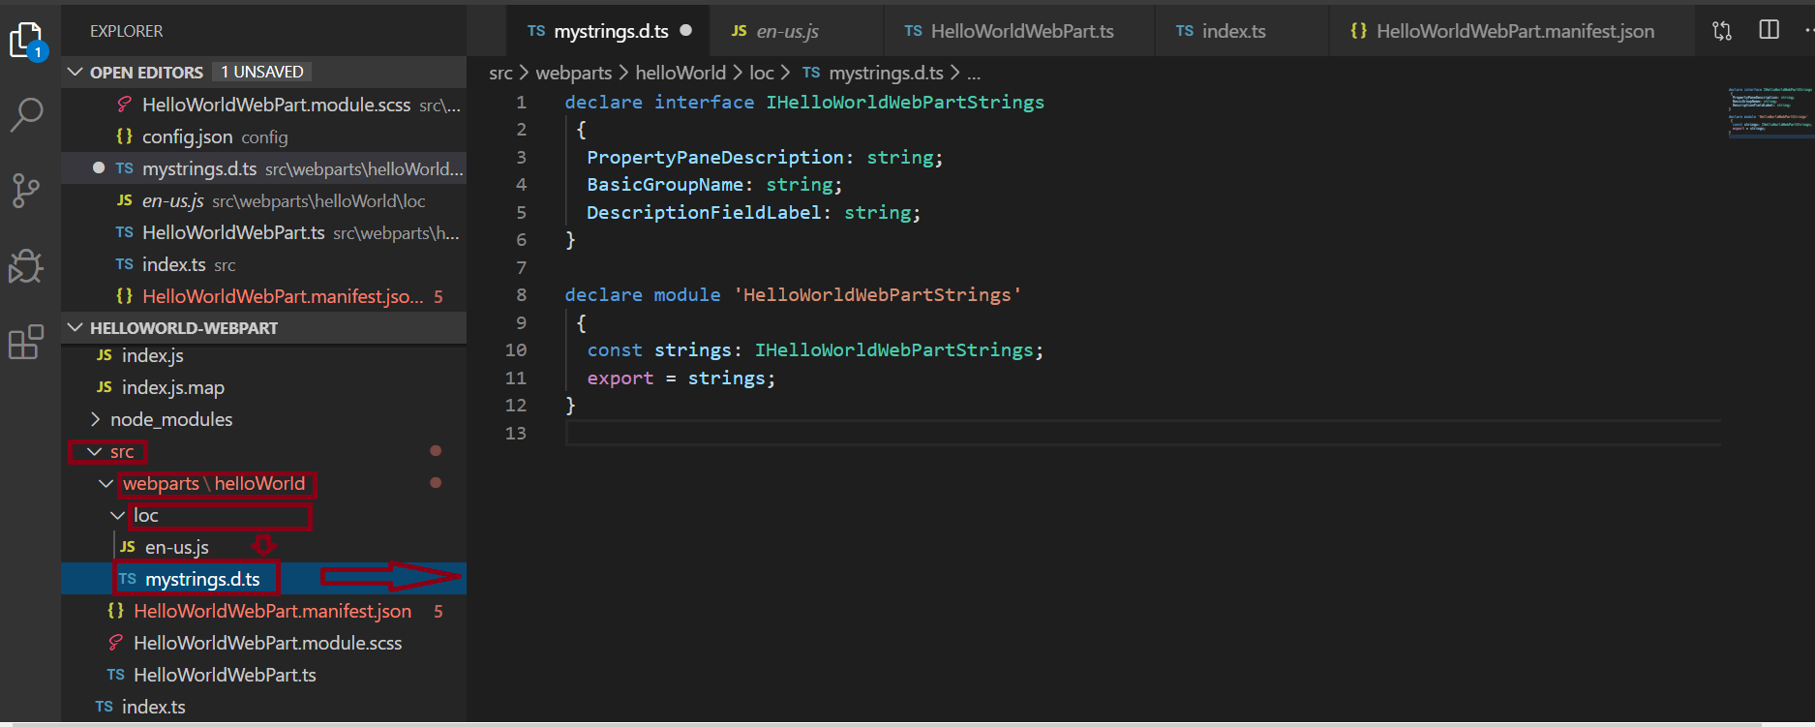Viewport: 1815px width, 727px height.
Task: Click JS icon of index.js.map file
Action: click(105, 387)
